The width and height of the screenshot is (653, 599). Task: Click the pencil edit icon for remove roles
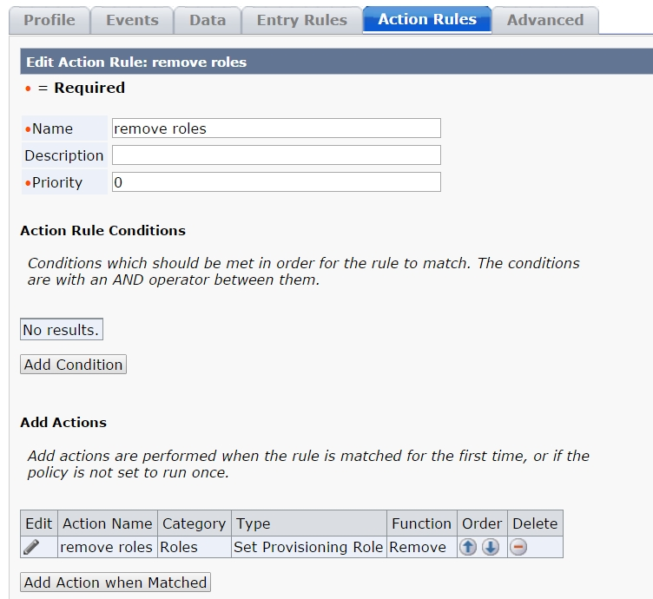[31, 547]
